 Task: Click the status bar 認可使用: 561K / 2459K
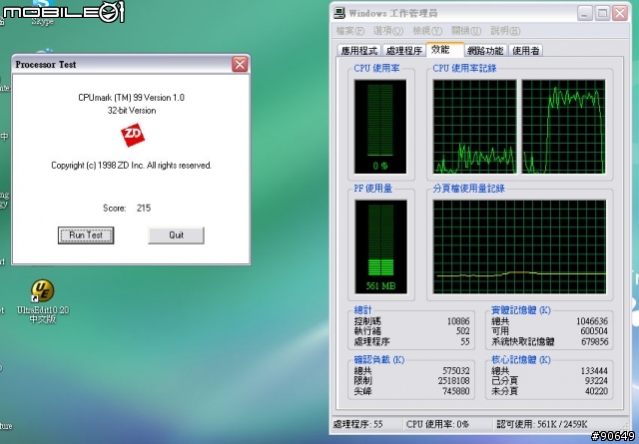[x=541, y=424]
